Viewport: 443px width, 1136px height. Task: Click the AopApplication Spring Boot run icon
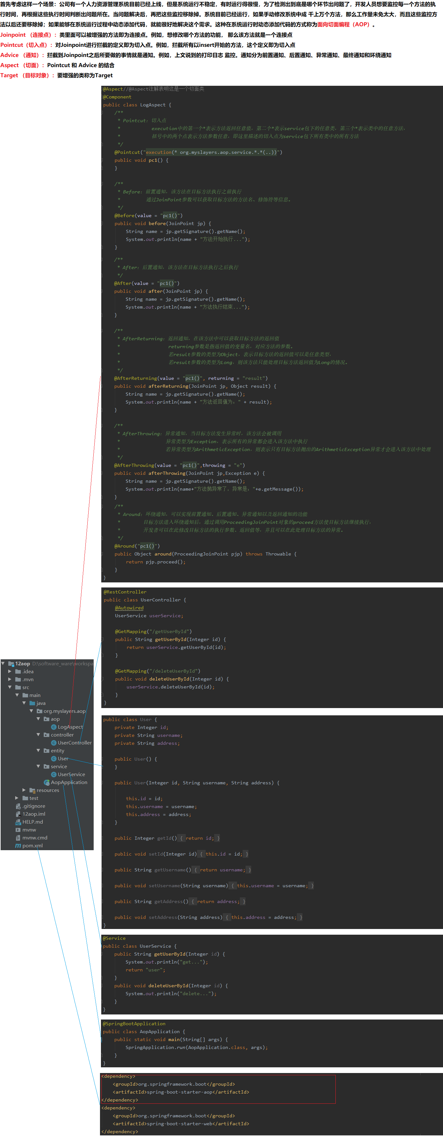[47, 782]
